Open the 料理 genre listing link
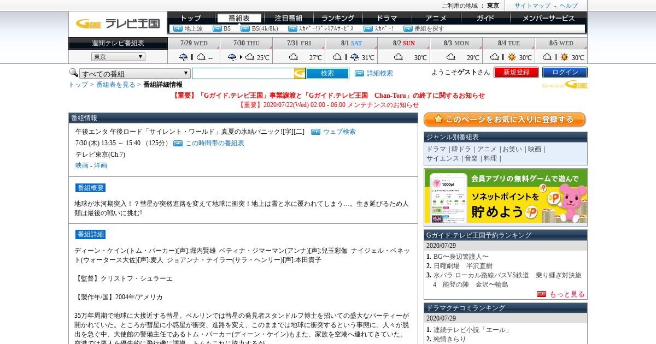Screen dimensions: 656x344 click(x=490, y=158)
